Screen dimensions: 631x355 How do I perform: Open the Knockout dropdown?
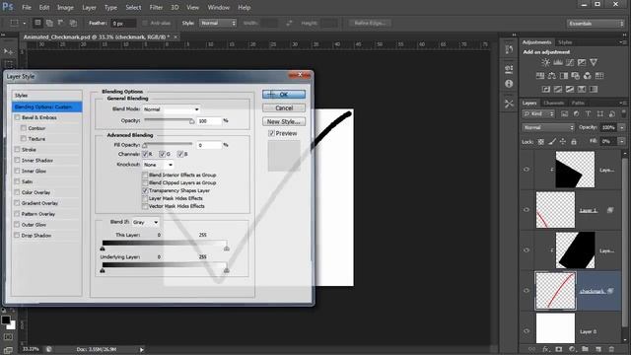pyautogui.click(x=158, y=165)
